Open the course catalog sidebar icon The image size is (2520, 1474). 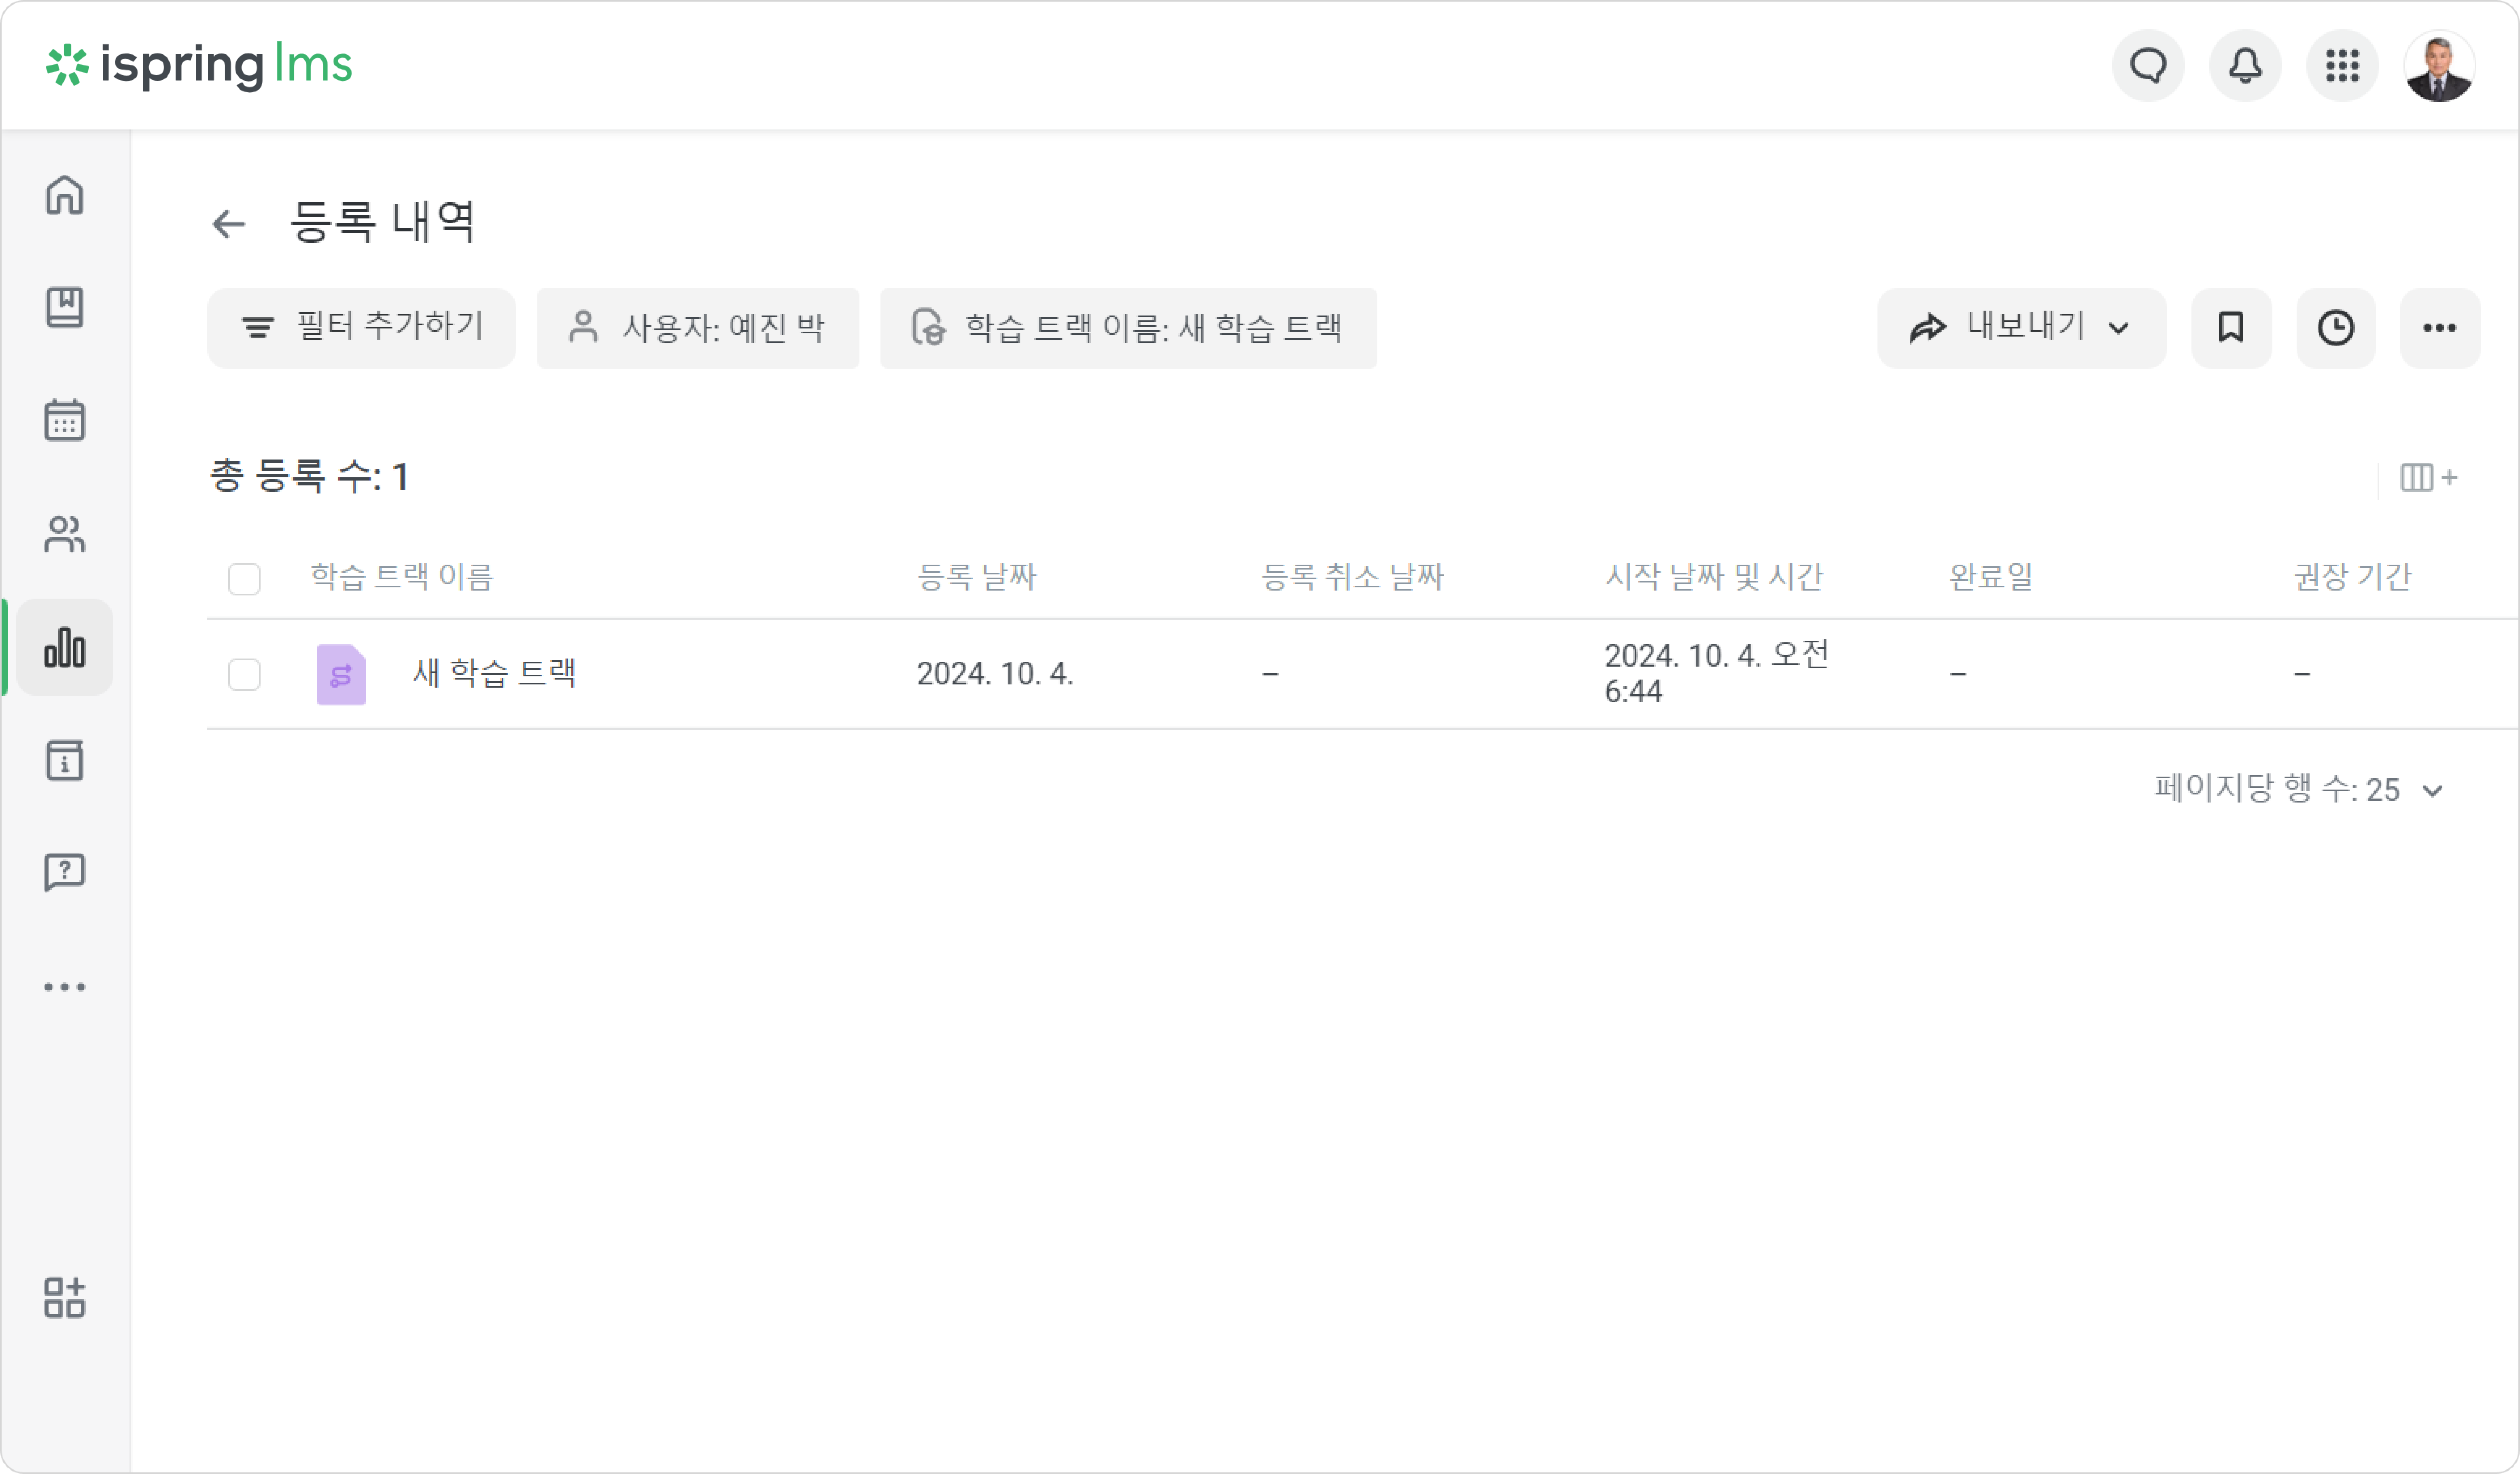(65, 307)
